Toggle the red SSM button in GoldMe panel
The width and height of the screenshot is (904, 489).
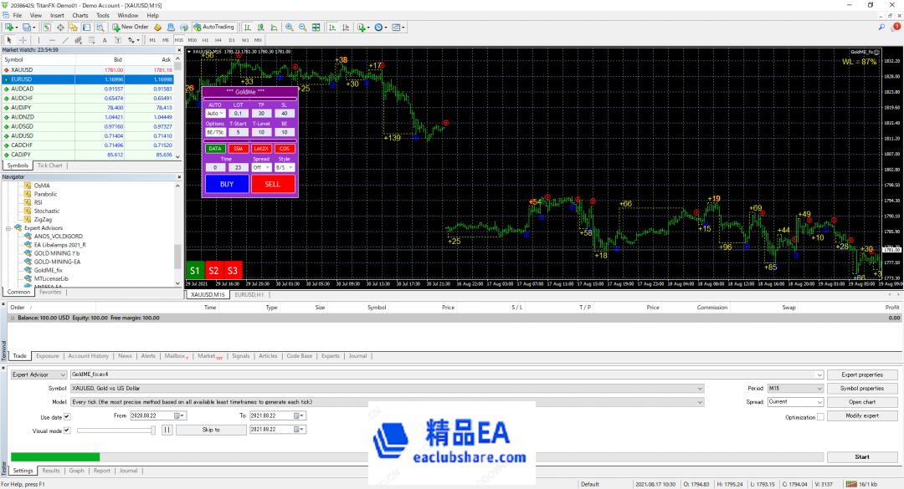click(x=238, y=149)
